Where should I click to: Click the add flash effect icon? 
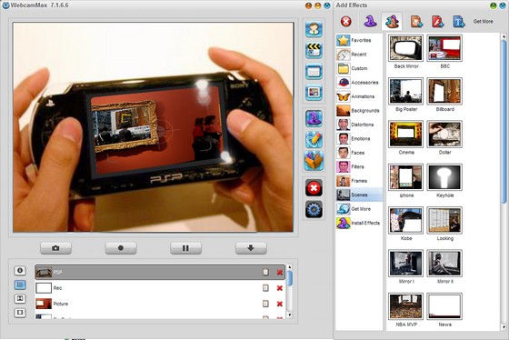point(437,22)
